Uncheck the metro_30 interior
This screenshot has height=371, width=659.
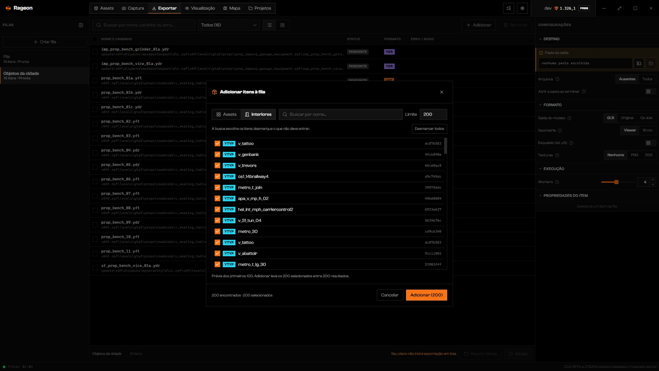[x=217, y=232]
